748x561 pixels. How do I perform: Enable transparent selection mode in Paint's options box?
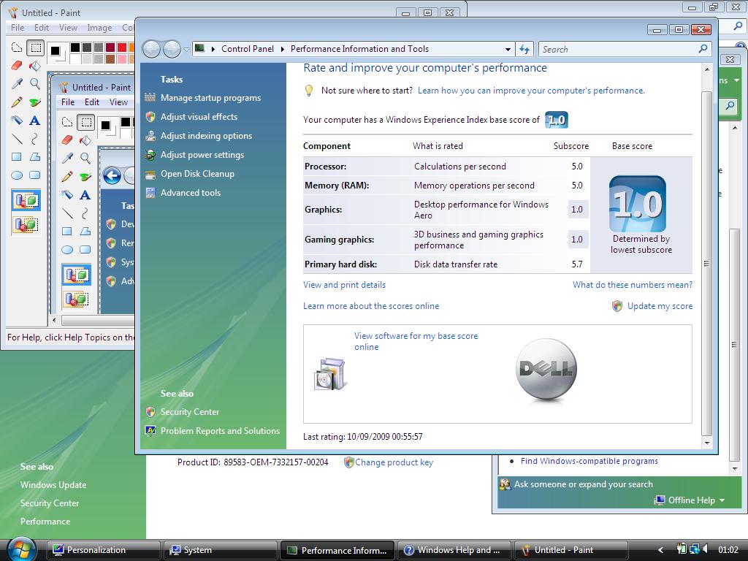(26, 224)
